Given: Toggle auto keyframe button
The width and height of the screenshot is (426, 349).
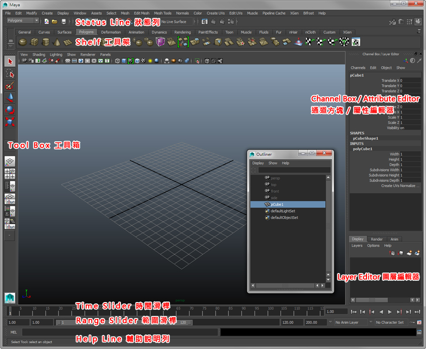Looking at the screenshot, I should (x=412, y=322).
